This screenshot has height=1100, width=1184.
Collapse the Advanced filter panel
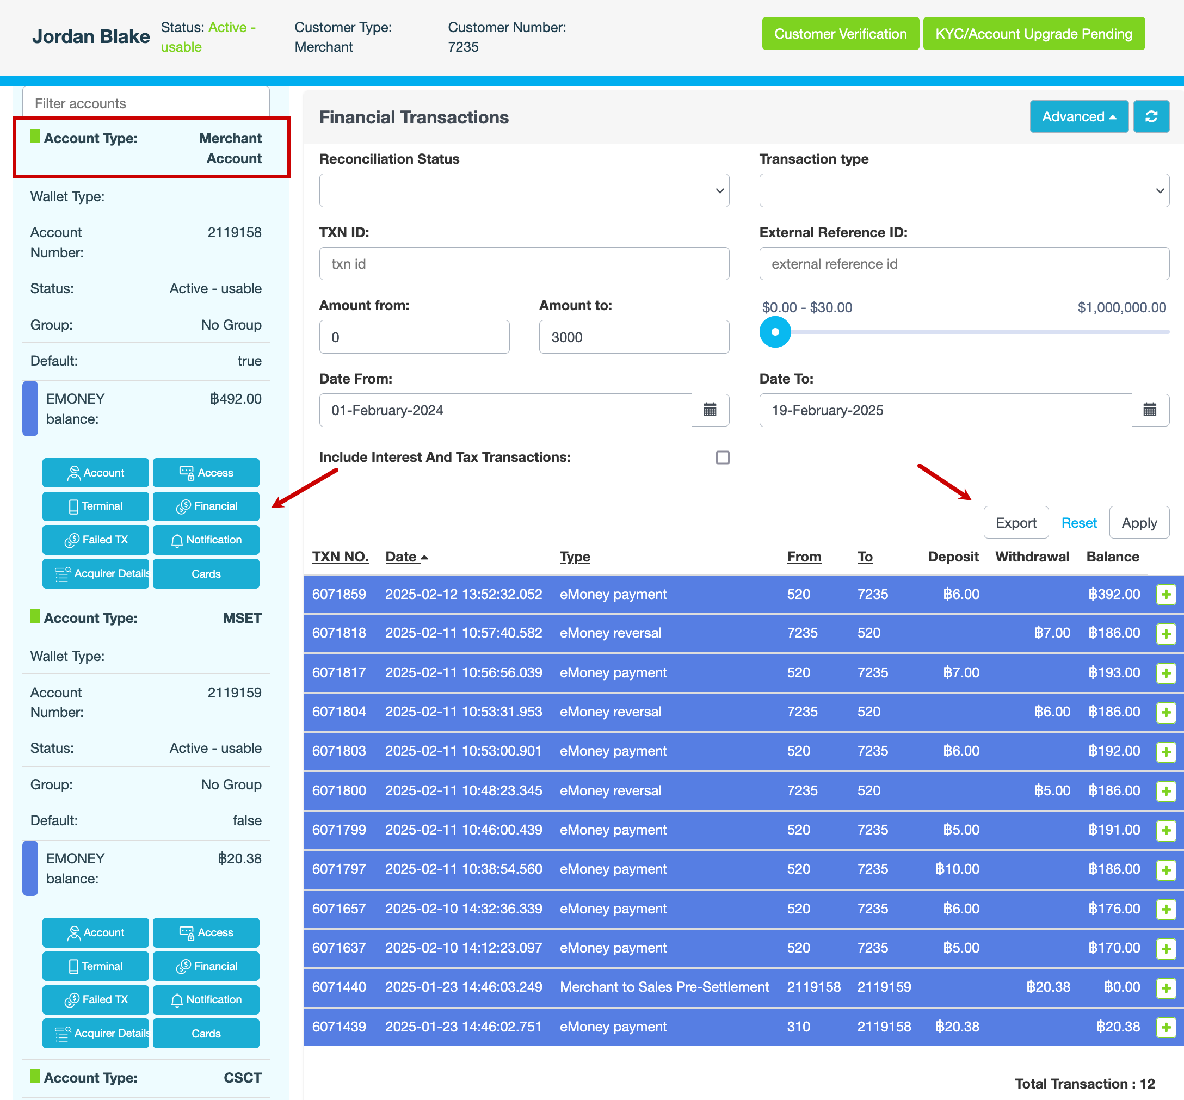(1078, 116)
